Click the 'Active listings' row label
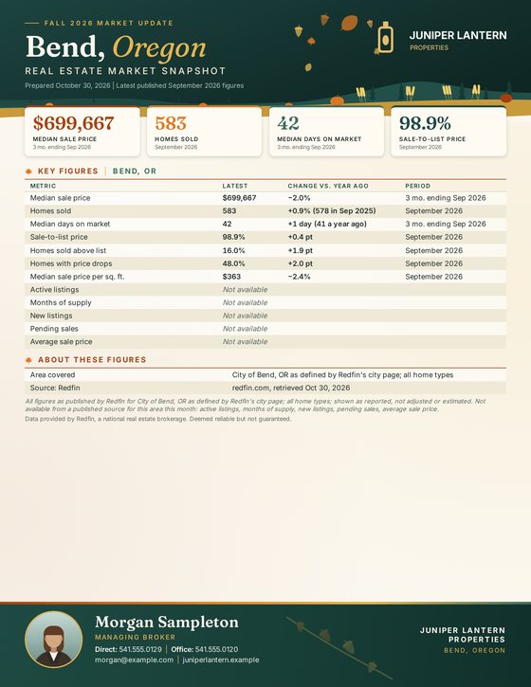Viewport: 531px width, 687px height. 54,290
